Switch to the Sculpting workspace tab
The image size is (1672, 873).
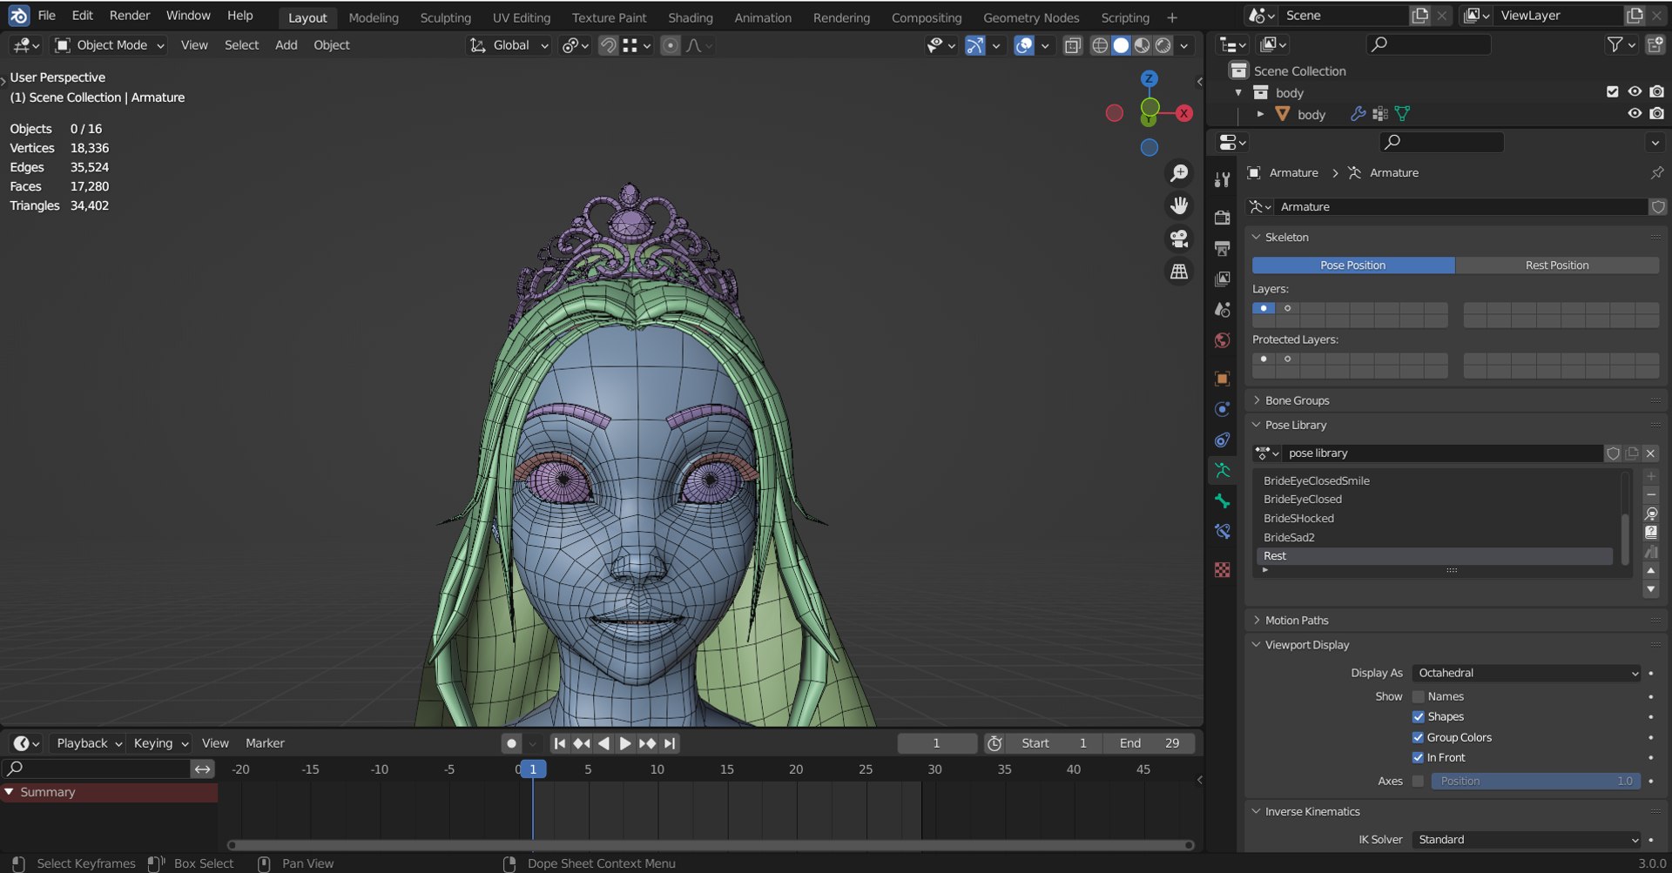pos(445,17)
